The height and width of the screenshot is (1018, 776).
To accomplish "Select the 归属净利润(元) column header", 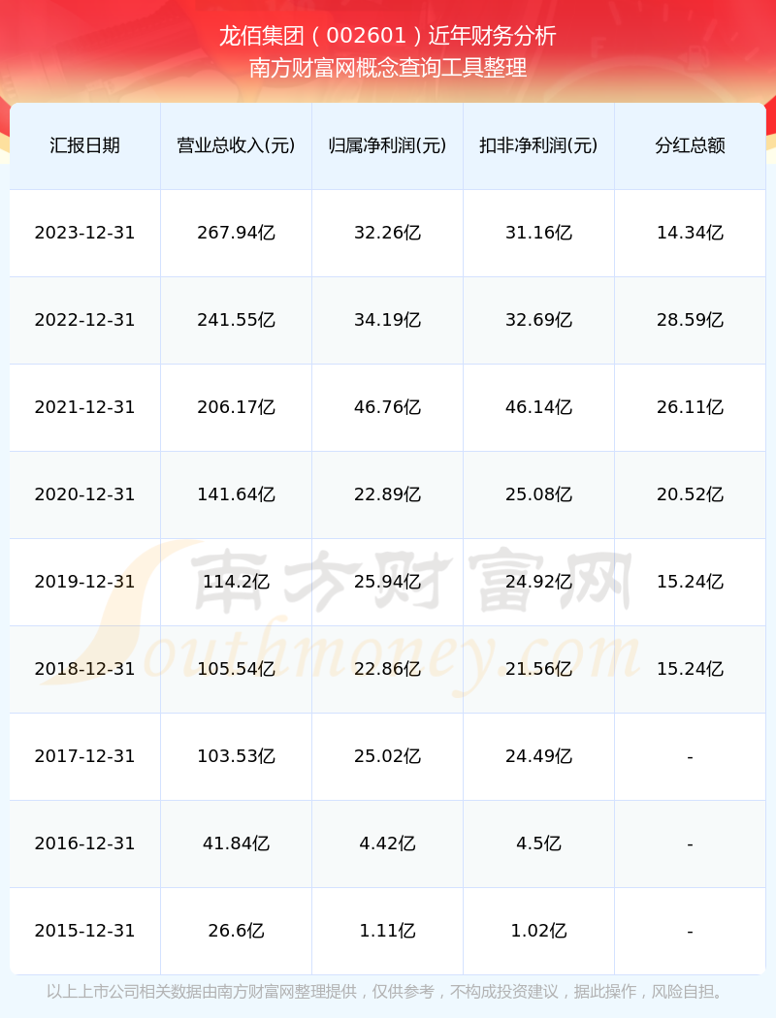I will (x=388, y=145).
